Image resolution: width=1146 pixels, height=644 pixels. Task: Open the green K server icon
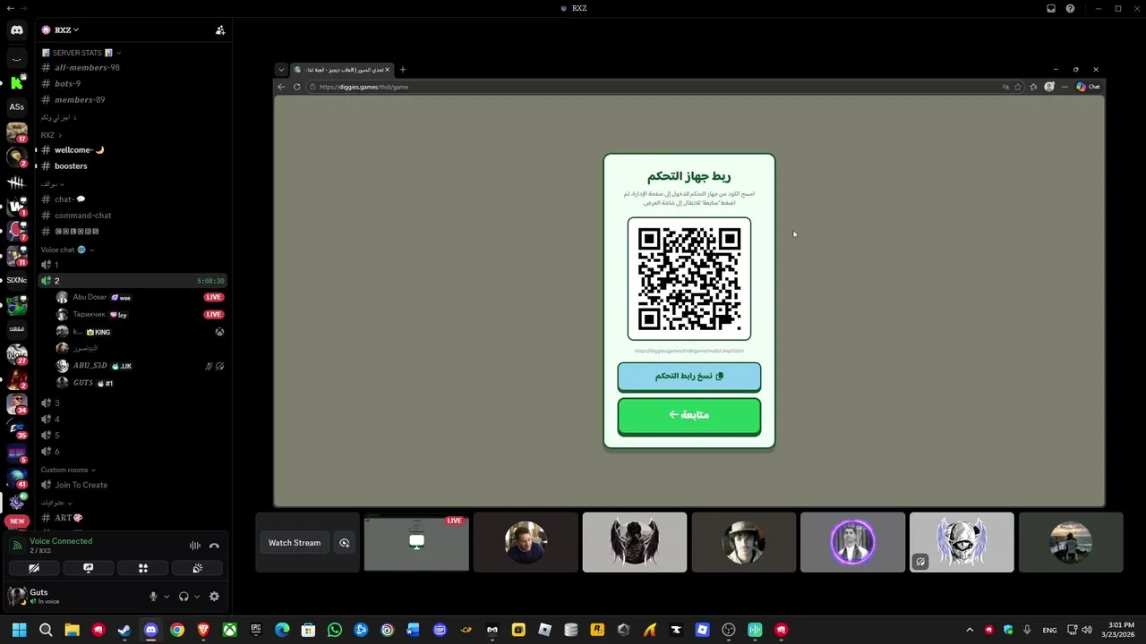coord(16,82)
